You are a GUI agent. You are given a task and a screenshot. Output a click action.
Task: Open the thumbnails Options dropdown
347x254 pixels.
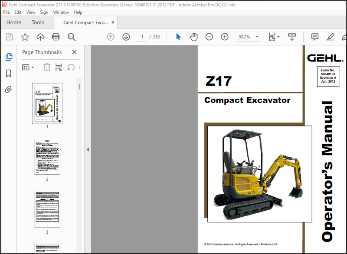click(x=27, y=67)
